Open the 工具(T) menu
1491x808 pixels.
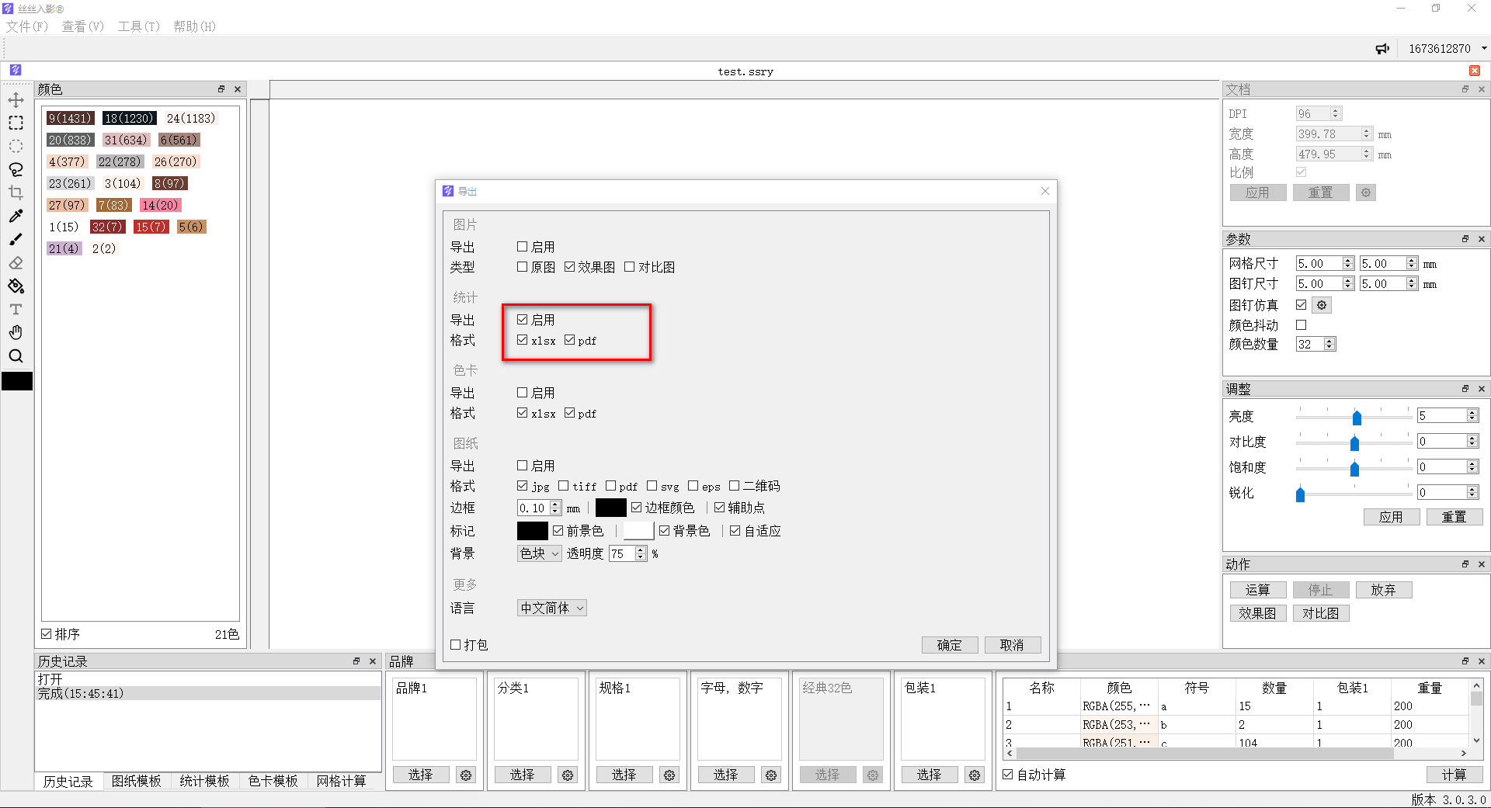[x=138, y=26]
